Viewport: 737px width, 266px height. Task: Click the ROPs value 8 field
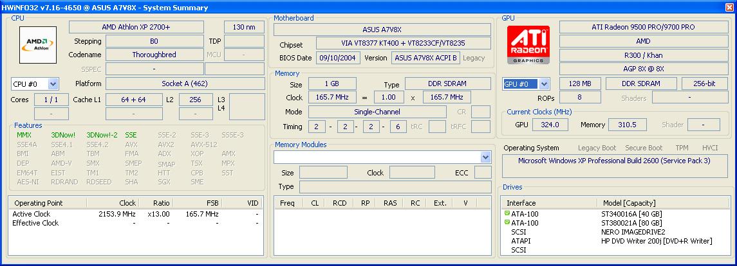(580, 98)
